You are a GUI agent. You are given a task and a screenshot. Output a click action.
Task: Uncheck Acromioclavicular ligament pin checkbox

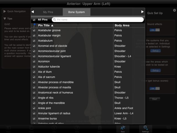click(x=34, y=56)
